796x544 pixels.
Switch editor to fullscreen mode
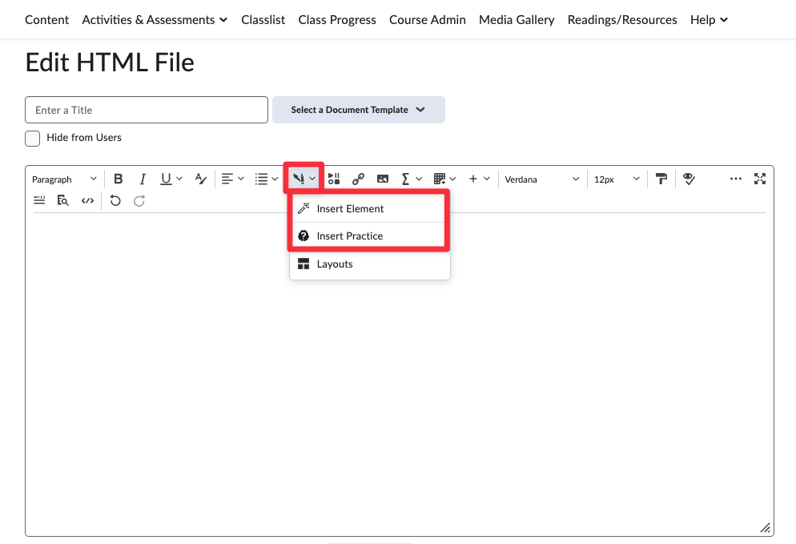click(760, 179)
